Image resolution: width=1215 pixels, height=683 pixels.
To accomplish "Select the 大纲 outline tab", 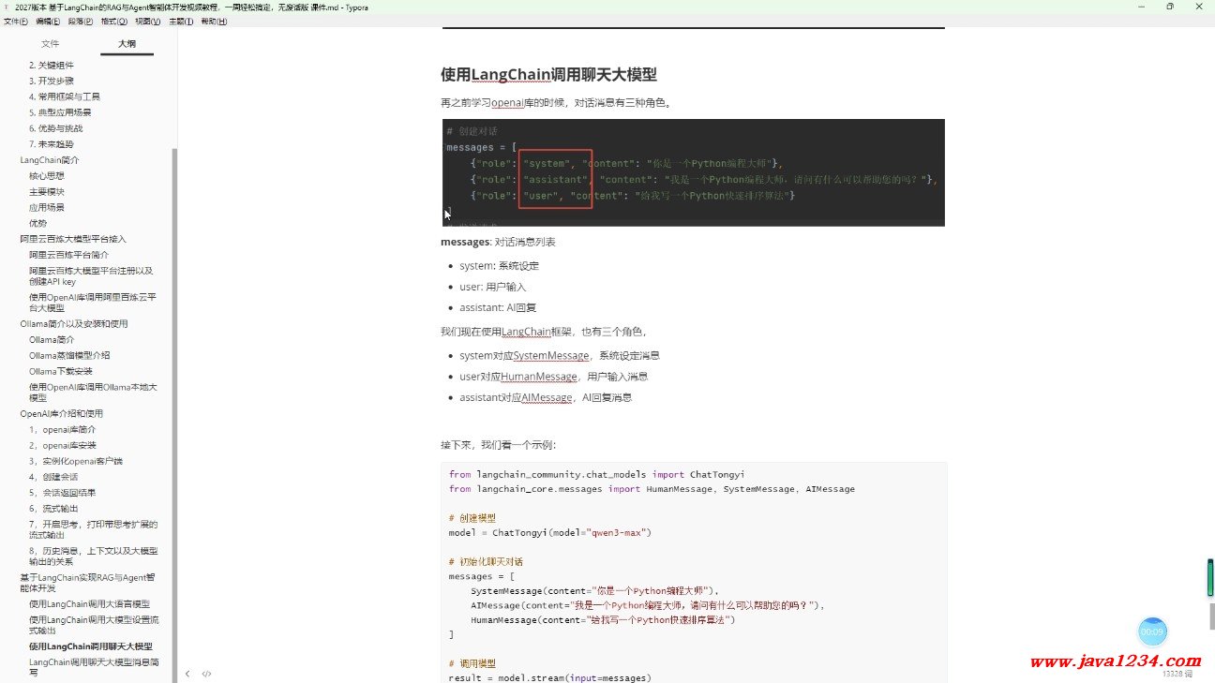I will 127,44.
